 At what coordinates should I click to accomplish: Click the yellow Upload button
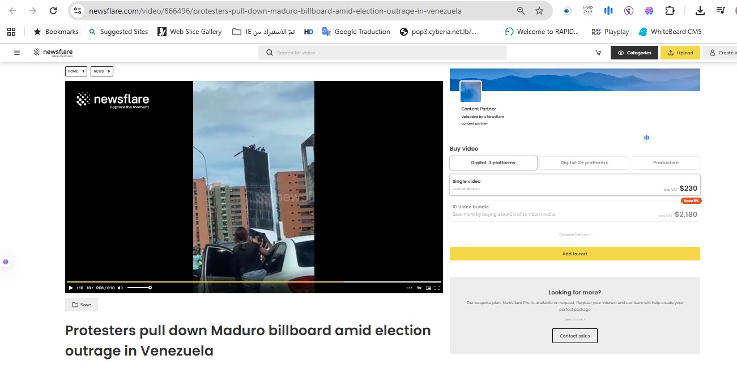680,53
